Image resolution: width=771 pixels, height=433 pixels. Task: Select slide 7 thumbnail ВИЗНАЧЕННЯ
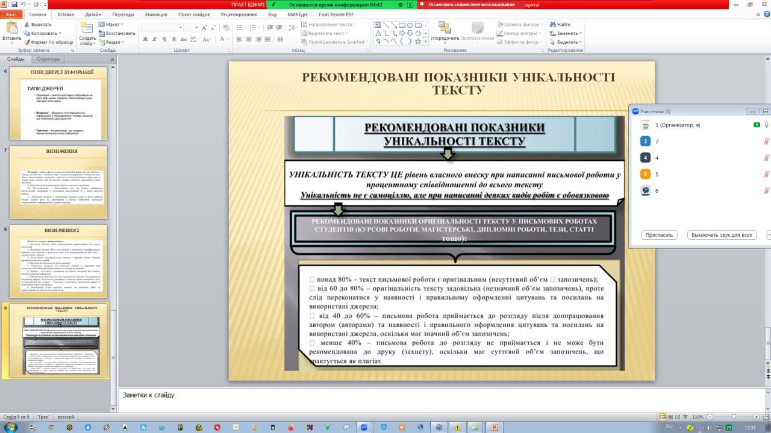(x=58, y=182)
